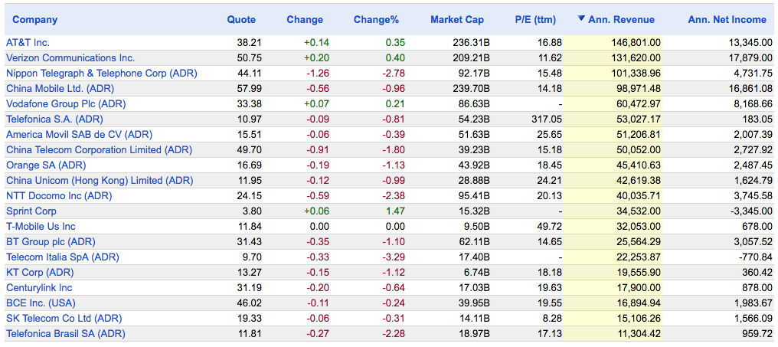Sort by Market Cap column header
Viewport: 778px width, 347px height.
click(x=457, y=20)
